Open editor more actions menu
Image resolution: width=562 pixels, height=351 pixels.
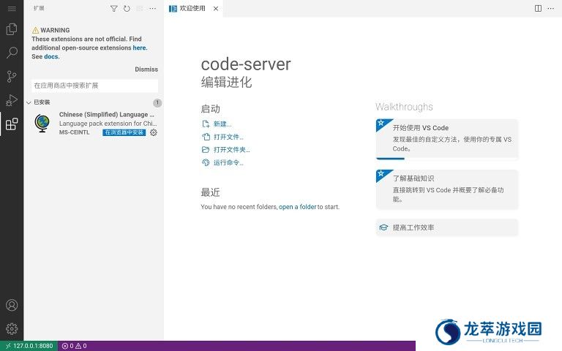coord(551,9)
